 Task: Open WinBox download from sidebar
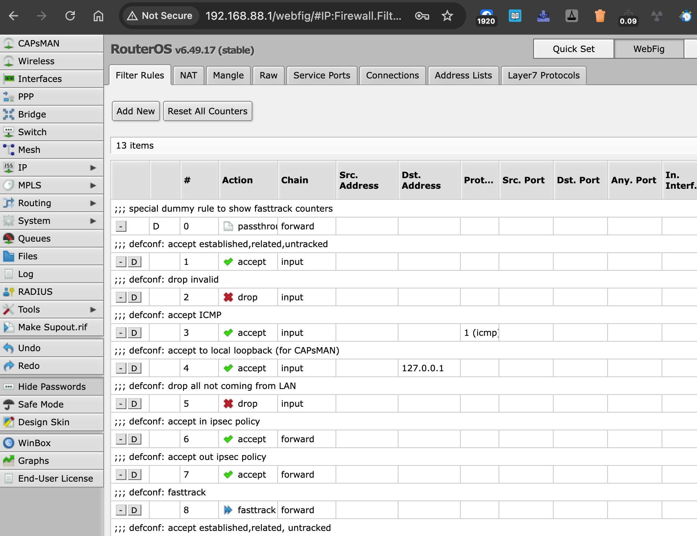tap(52, 443)
